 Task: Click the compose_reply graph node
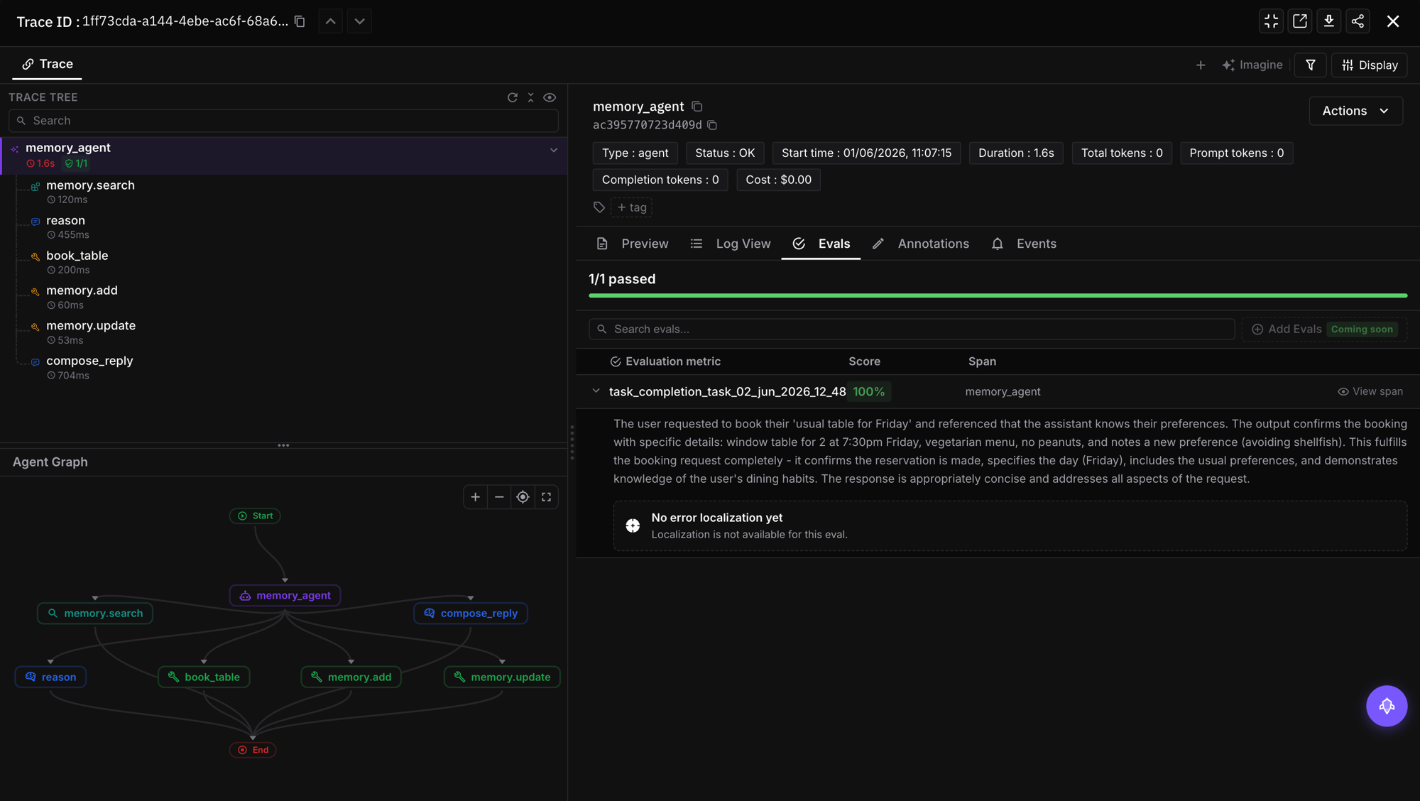coord(471,614)
